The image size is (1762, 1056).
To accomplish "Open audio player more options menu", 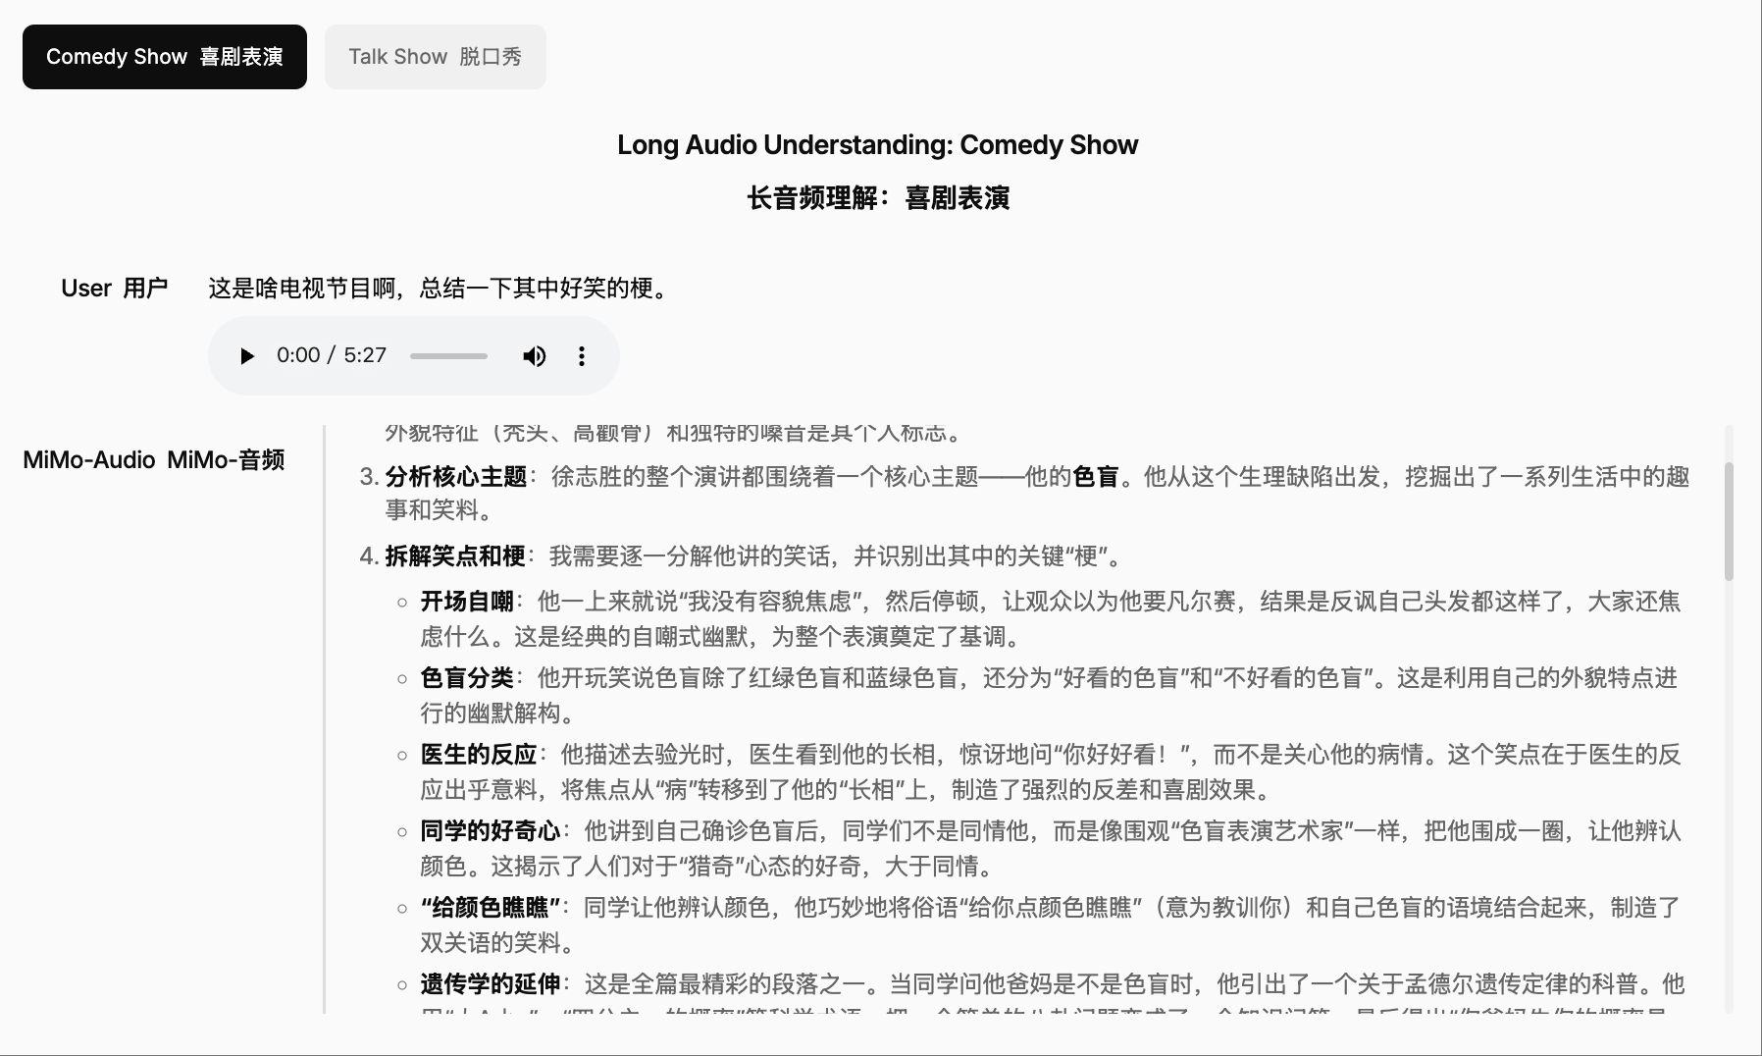I will click(582, 355).
